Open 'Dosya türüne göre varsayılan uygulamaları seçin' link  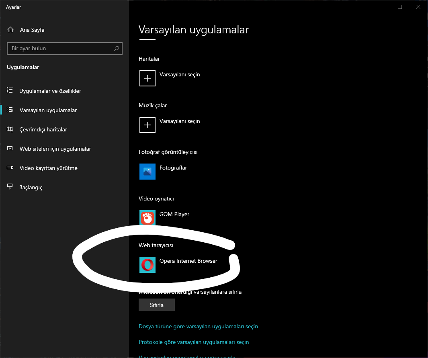[198, 326]
